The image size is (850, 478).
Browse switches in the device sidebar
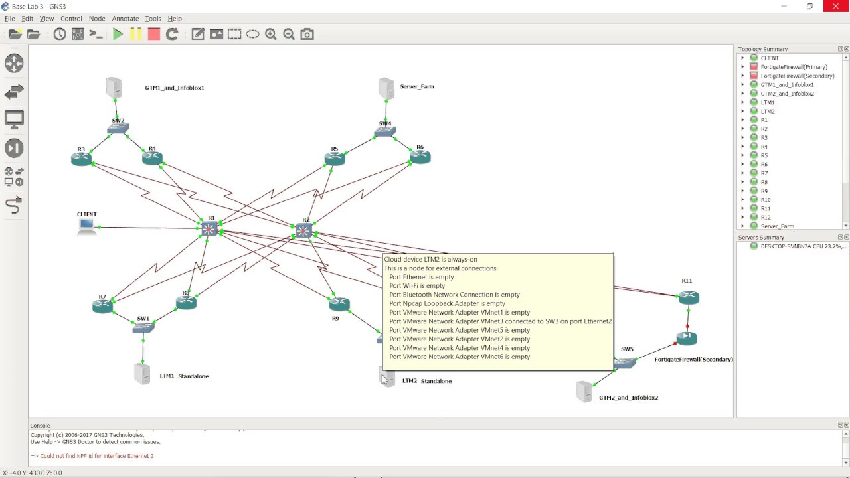point(14,92)
